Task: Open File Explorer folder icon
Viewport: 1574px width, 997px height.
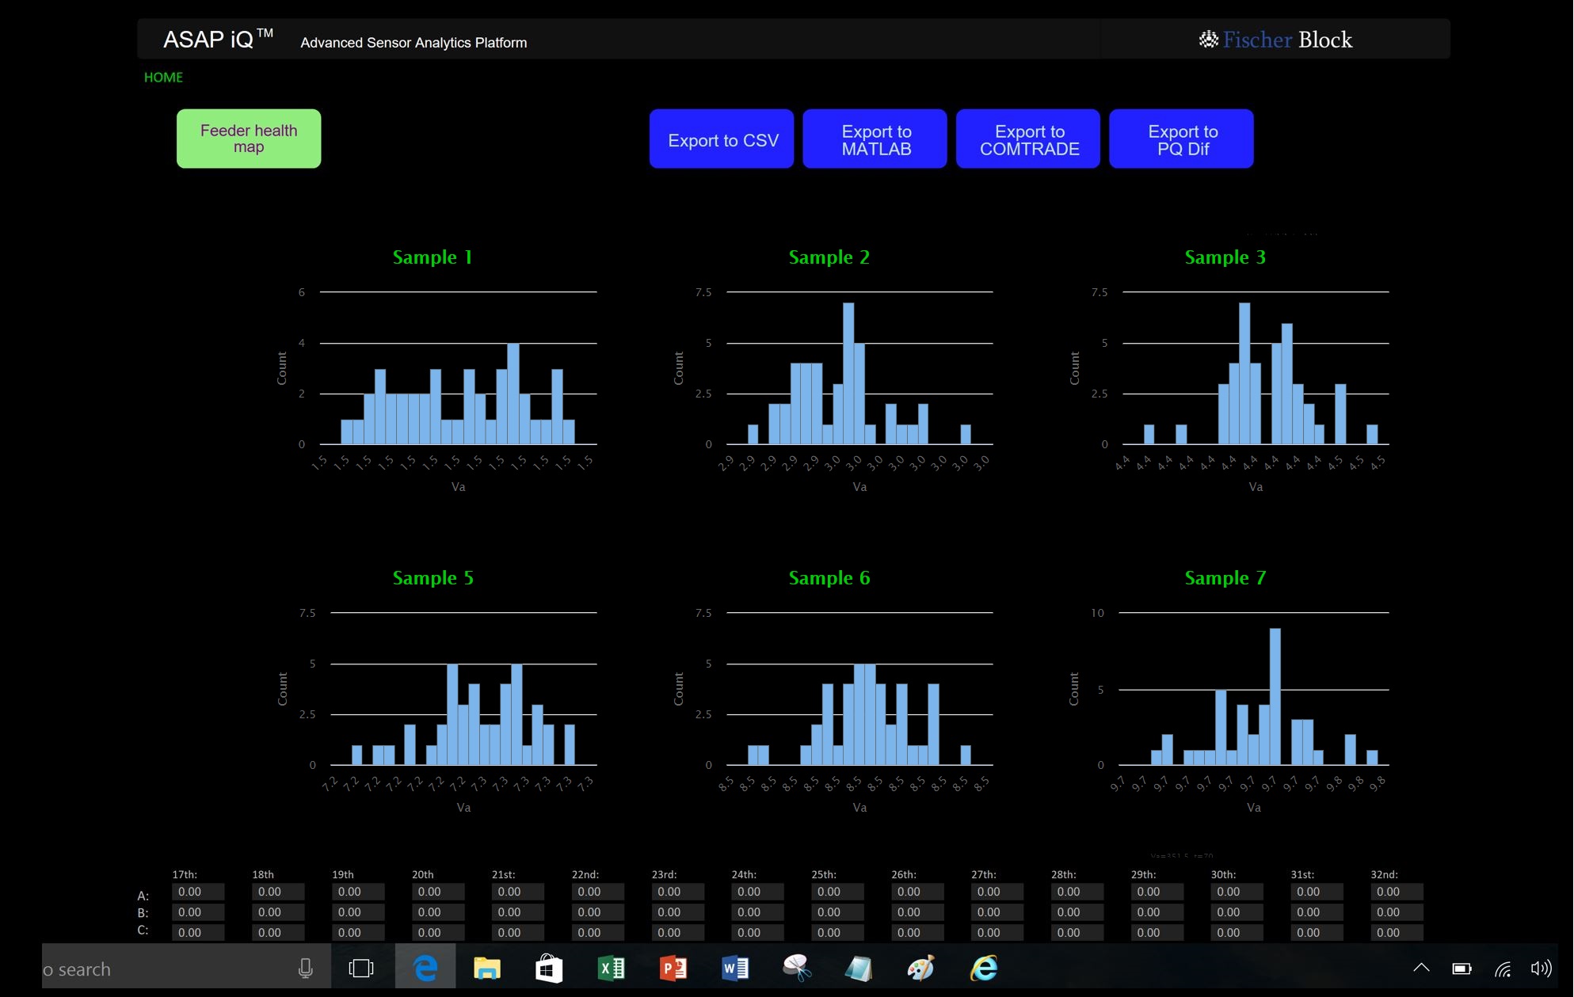Action: click(486, 968)
